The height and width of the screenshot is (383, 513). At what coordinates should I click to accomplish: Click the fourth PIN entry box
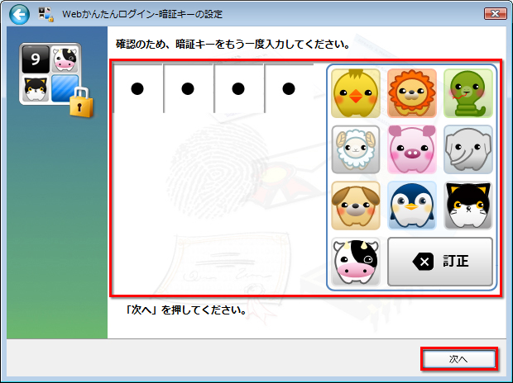(x=289, y=88)
